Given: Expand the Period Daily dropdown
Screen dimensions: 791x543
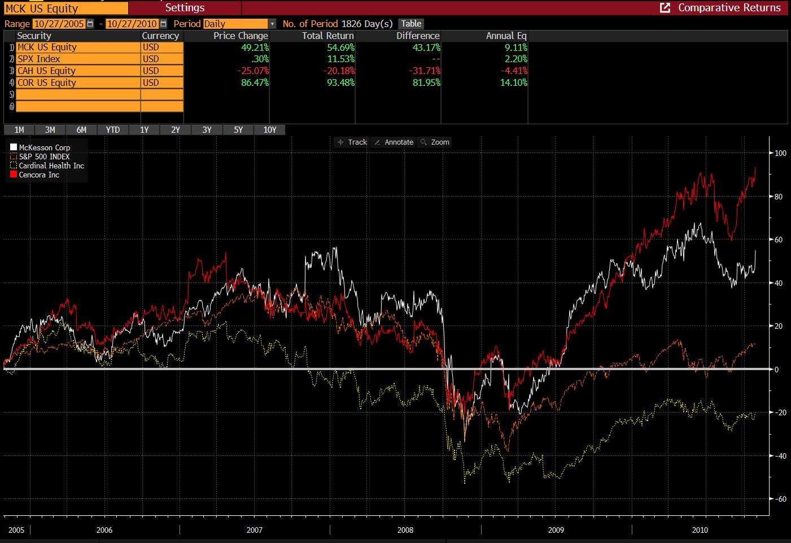Looking at the screenshot, I should point(272,24).
